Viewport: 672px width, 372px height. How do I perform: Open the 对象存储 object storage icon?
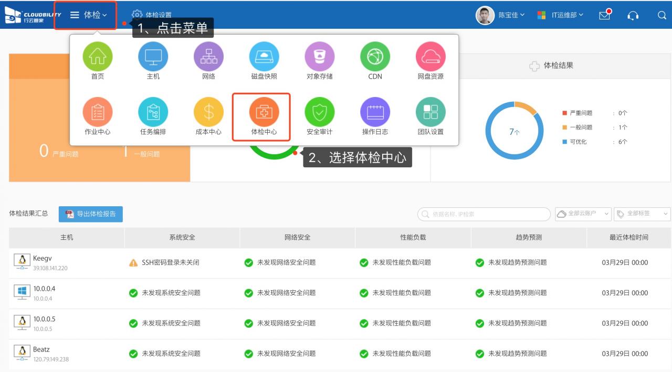point(320,57)
